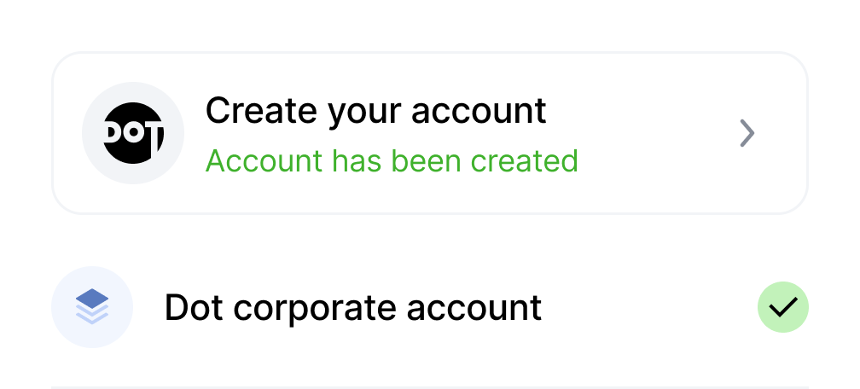Click the gray right arrow icon
Screen dimensions: 860x389
coord(747,133)
